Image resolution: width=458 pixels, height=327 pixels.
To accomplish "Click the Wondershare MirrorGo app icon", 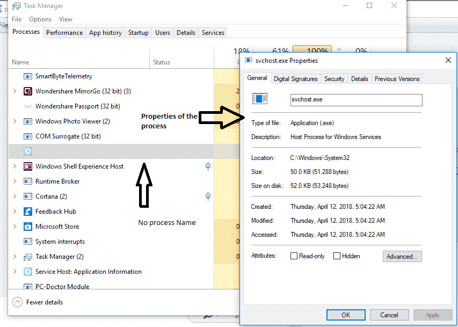I will click(28, 91).
